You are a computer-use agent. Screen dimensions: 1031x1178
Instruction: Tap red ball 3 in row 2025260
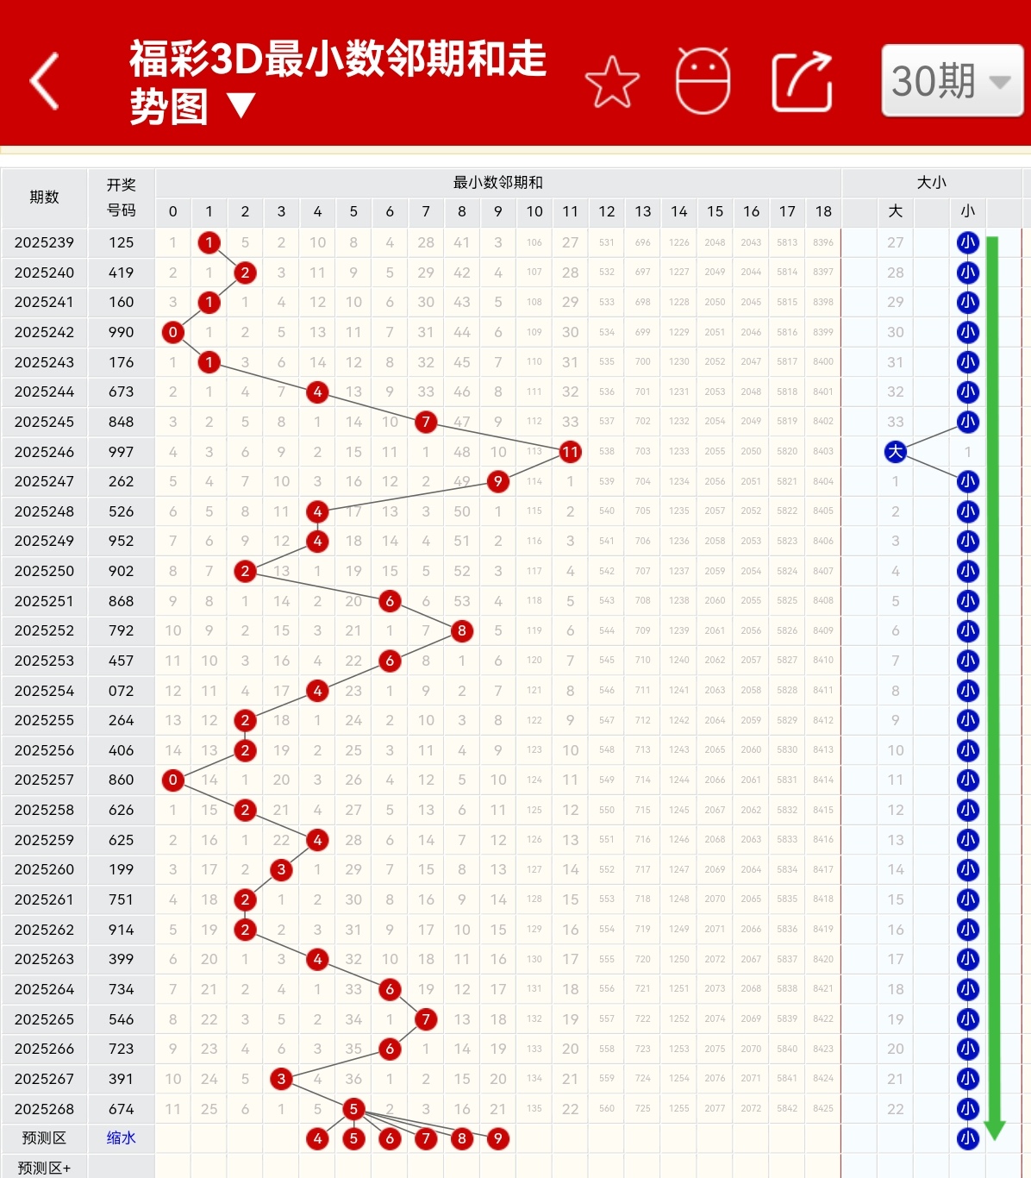(x=281, y=869)
